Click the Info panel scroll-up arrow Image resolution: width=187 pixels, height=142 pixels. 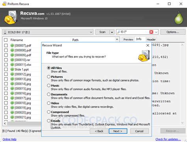point(182,45)
